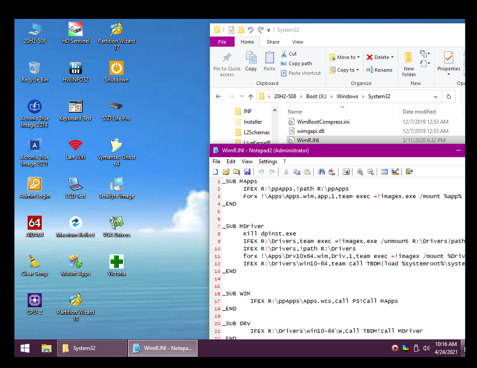Select the wimgapi.dll file
This screenshot has height=368, width=477.
point(310,131)
